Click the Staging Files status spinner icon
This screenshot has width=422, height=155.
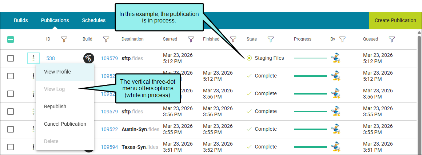(249, 58)
